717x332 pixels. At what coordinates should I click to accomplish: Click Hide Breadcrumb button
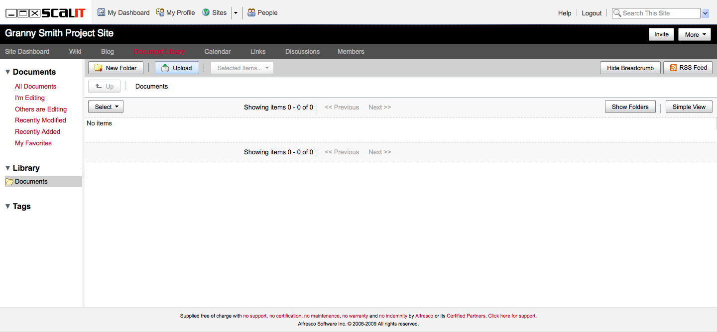pos(630,68)
